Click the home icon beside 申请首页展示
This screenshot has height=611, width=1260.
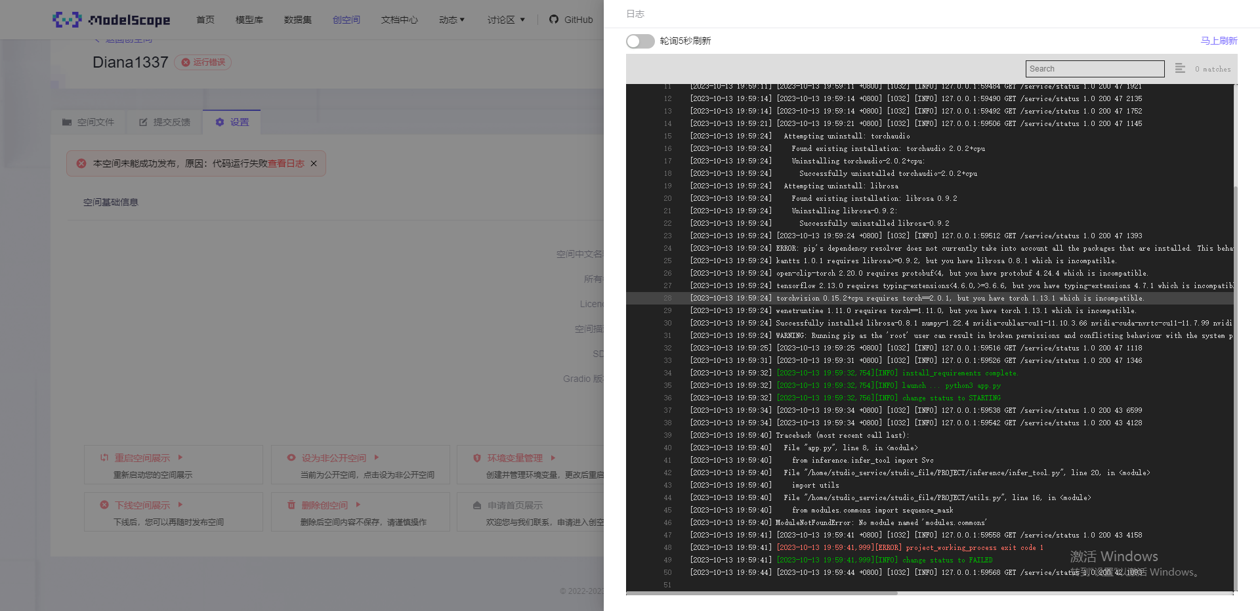(x=477, y=505)
